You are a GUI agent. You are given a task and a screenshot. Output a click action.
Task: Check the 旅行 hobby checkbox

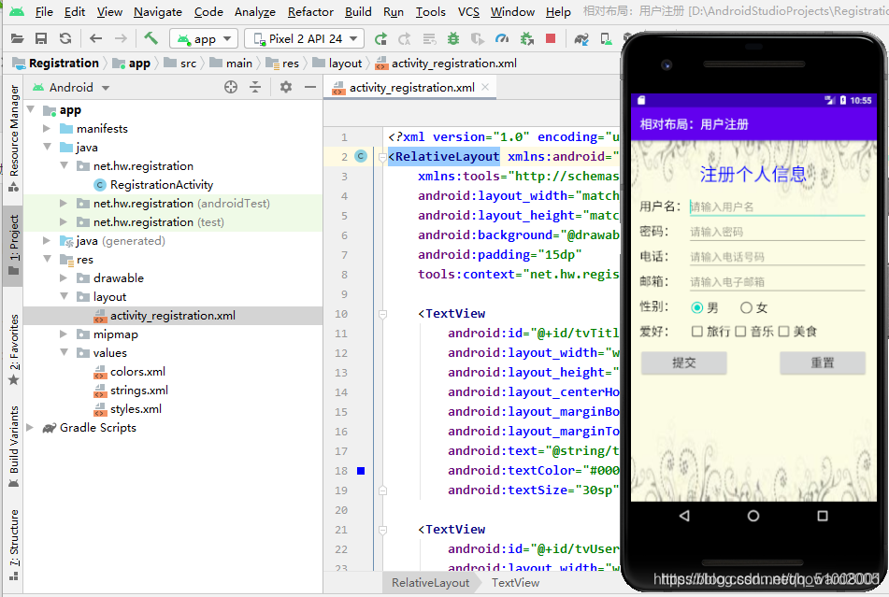tap(696, 332)
